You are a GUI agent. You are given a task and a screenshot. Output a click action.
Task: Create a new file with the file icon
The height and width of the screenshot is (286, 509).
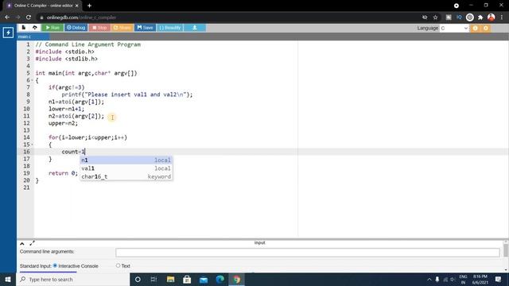pyautogui.click(x=23, y=28)
